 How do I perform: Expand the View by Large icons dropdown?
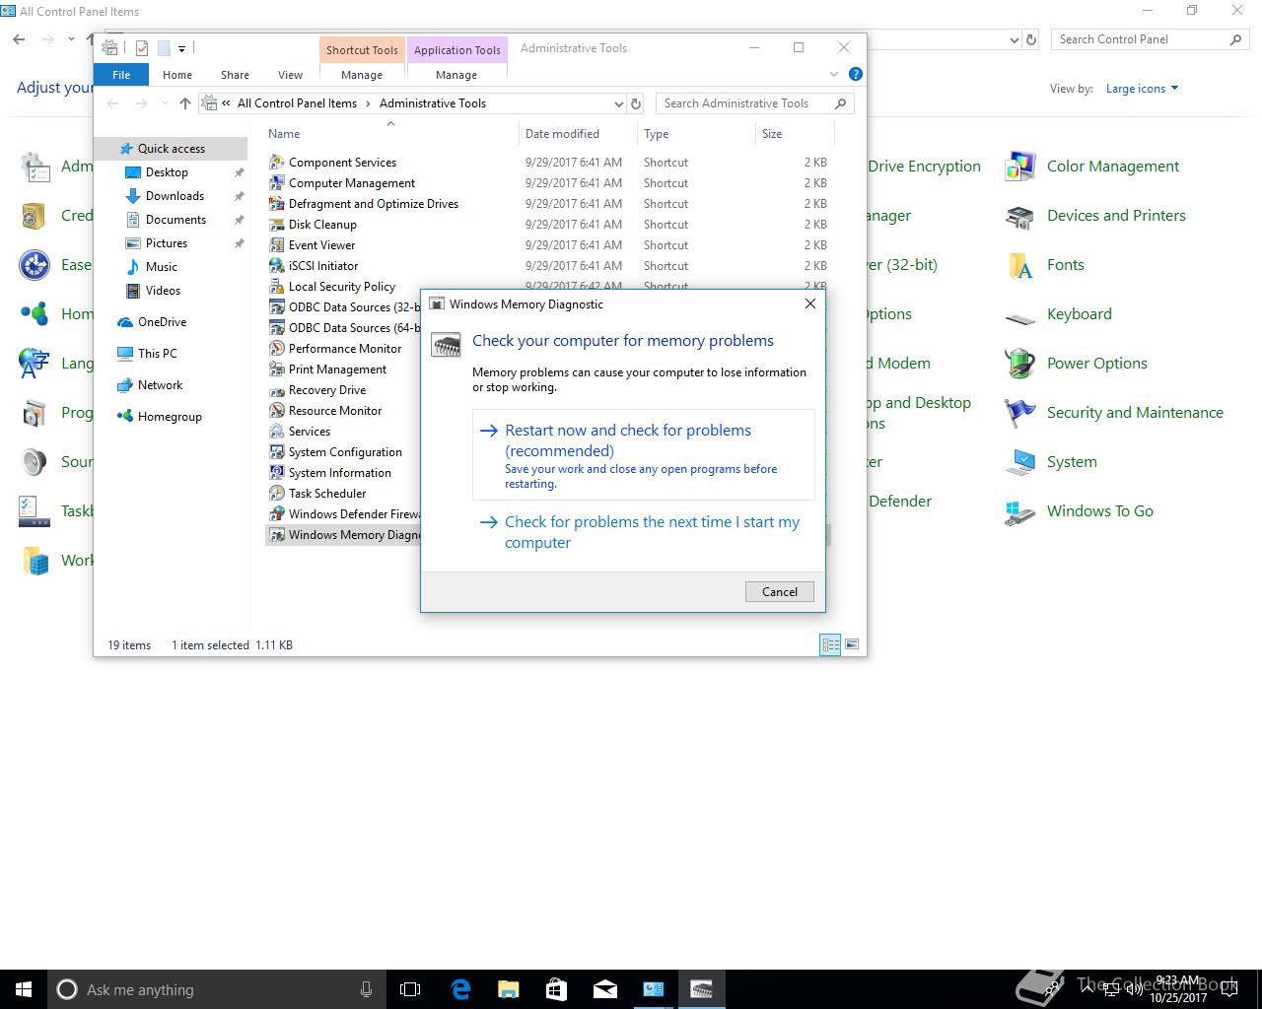click(x=1143, y=89)
